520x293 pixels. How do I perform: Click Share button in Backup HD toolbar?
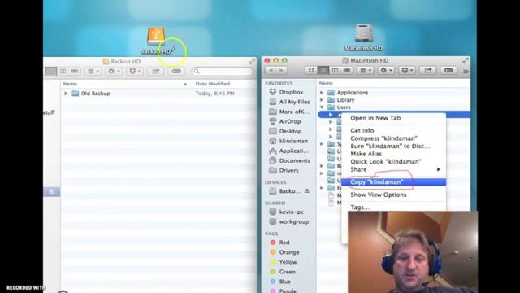[155, 71]
